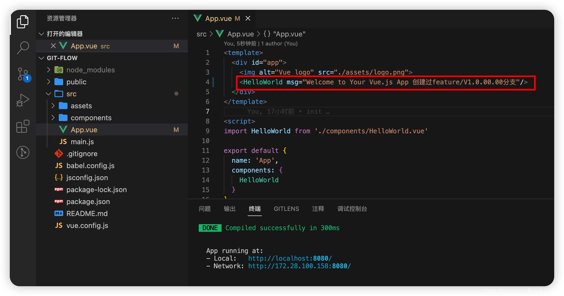Switch to the 注释 panel tab
This screenshot has height=296, width=564.
tap(318, 209)
